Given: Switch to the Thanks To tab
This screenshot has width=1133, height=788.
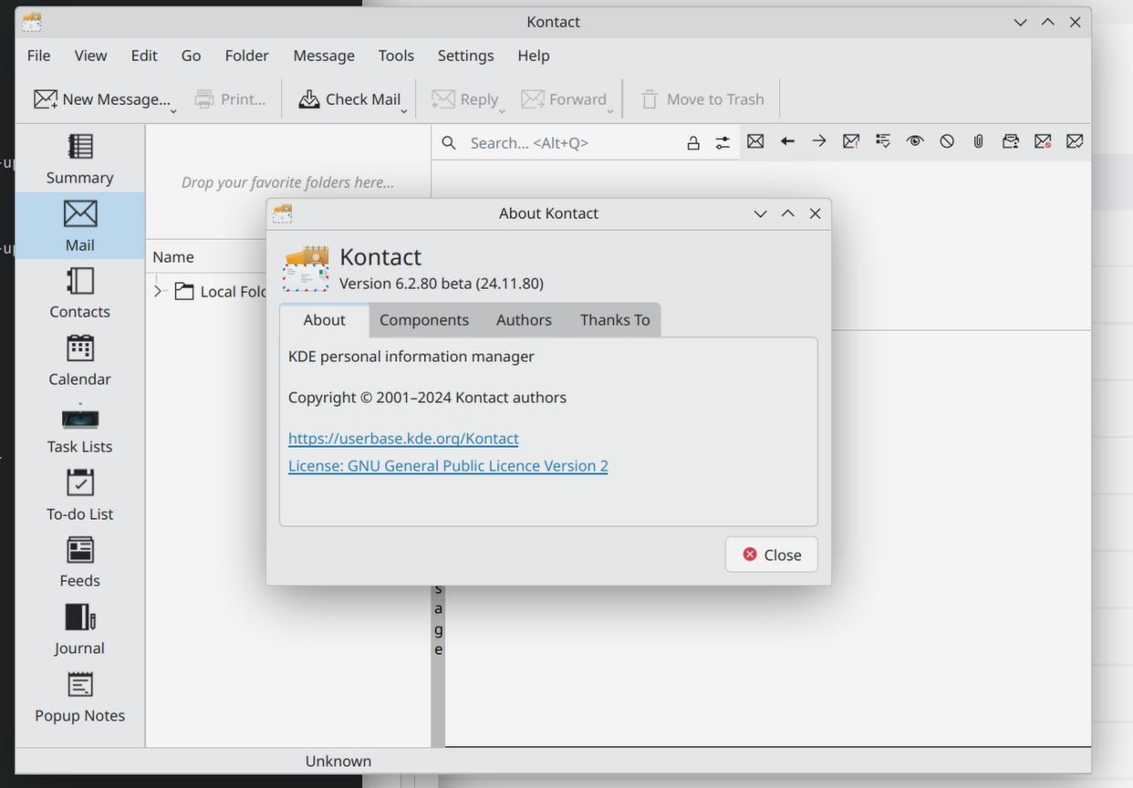Looking at the screenshot, I should point(615,320).
